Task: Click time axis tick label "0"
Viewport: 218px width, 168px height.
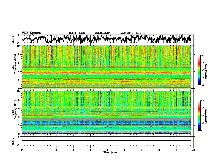Action: tap(22, 150)
